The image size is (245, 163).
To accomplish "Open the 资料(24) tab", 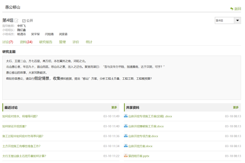I will (x=26, y=42).
